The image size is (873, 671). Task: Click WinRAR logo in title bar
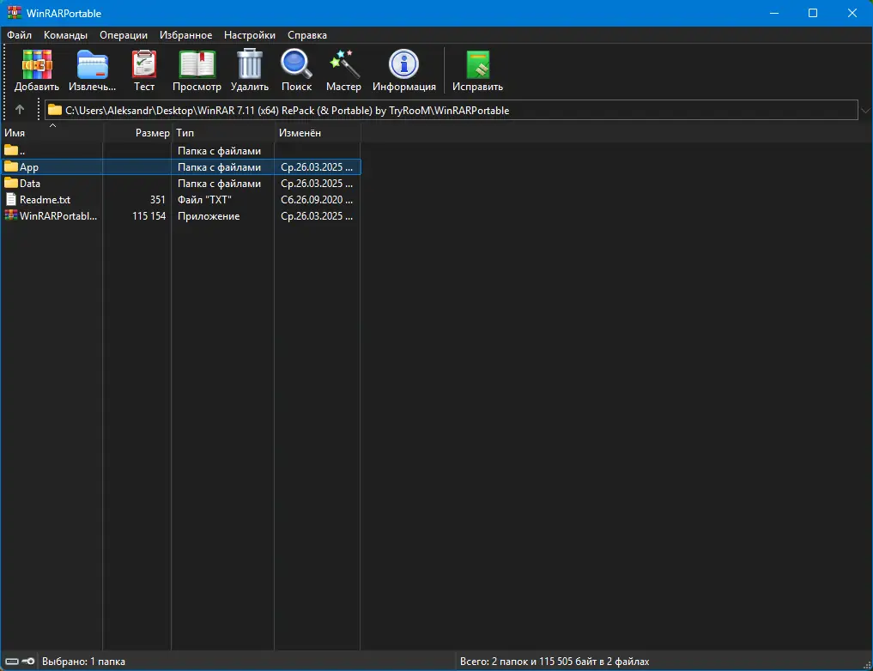(x=15, y=13)
